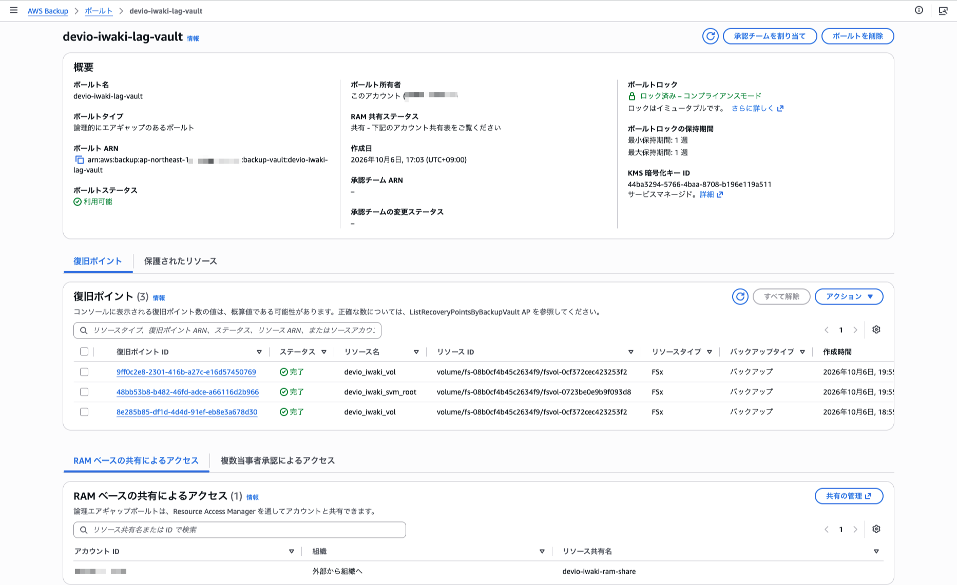The height and width of the screenshot is (585, 957).
Task: Switch to the 保護されたリソース tab
Action: 181,261
